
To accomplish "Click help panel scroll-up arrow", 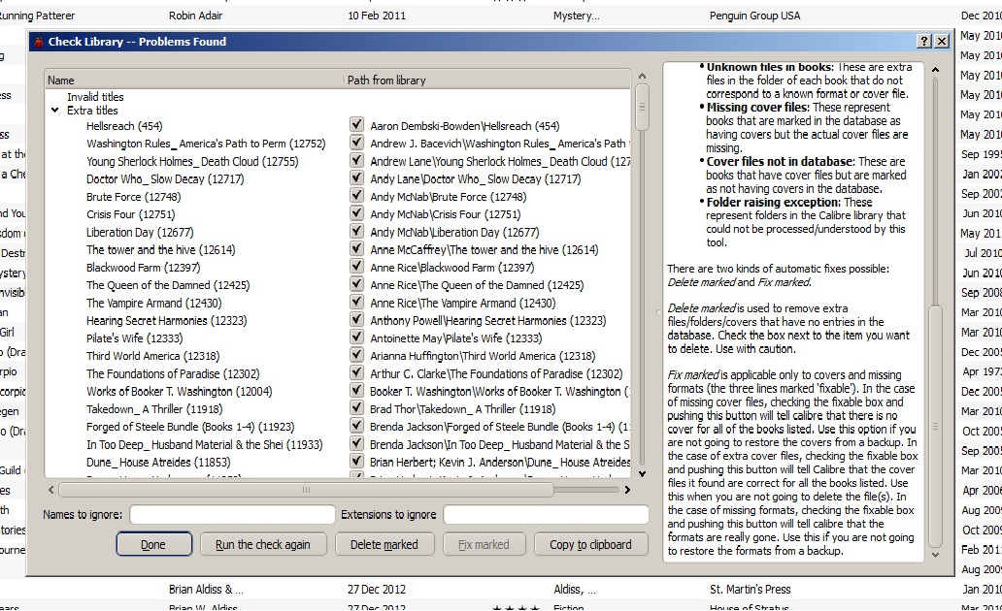I will click(x=936, y=70).
